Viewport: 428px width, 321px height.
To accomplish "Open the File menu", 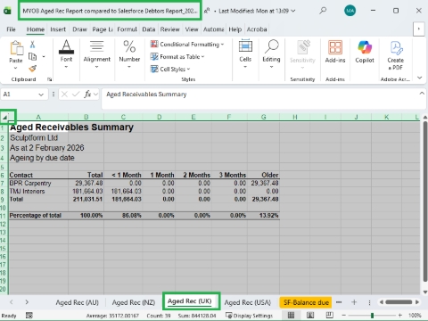I will coord(11,29).
